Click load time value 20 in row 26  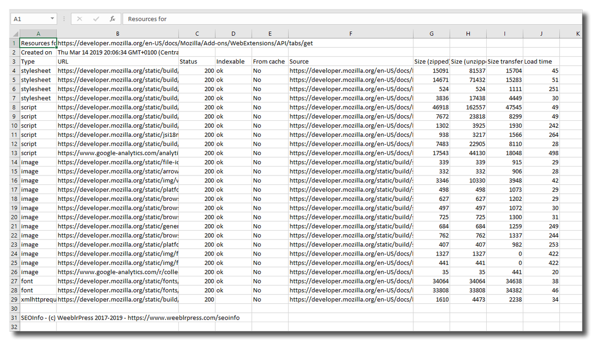(541, 272)
